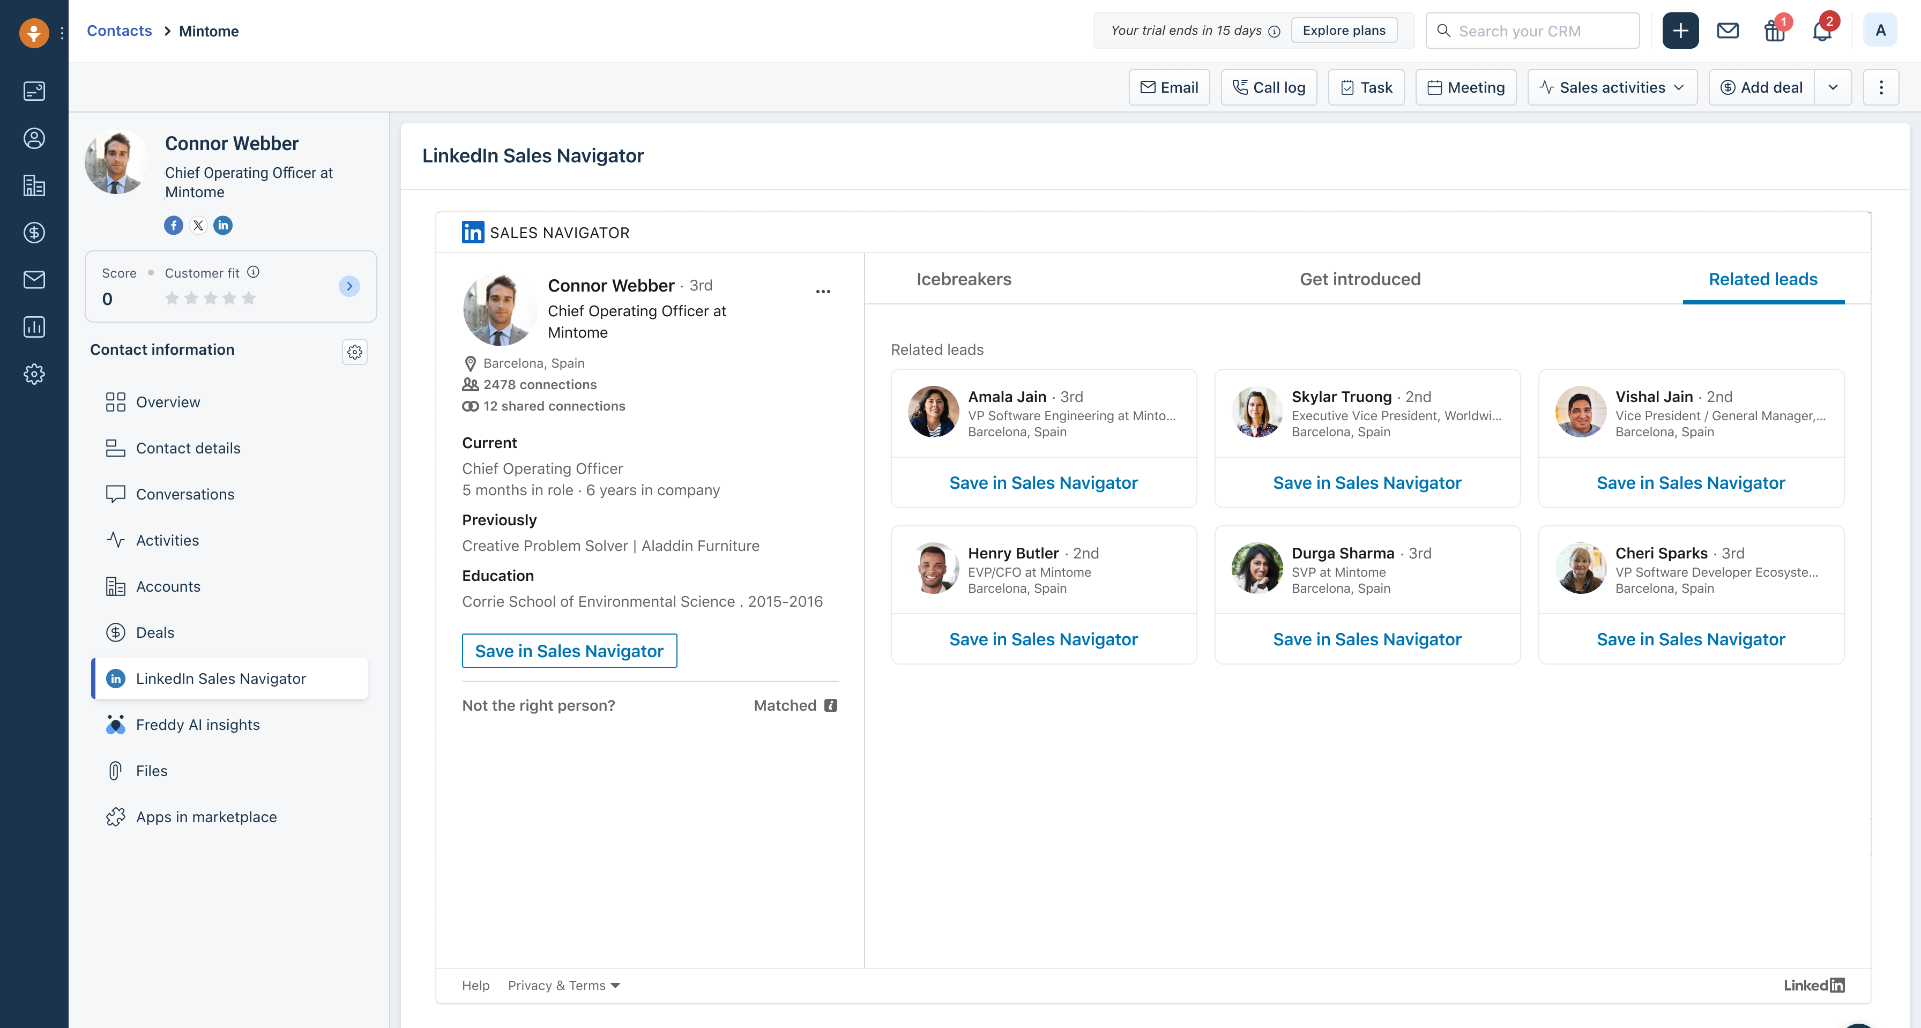This screenshot has height=1028, width=1921.
Task: Open Freddy AI insights section
Action: coord(198,725)
